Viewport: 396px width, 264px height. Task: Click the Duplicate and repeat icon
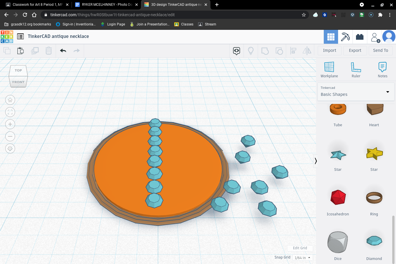point(35,51)
